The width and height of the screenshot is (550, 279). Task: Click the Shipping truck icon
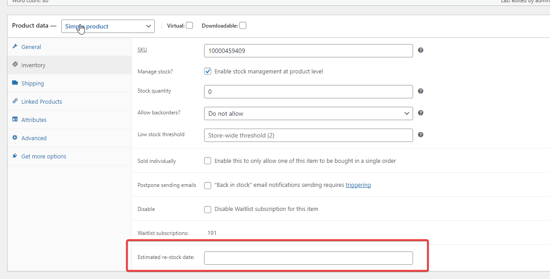[15, 83]
